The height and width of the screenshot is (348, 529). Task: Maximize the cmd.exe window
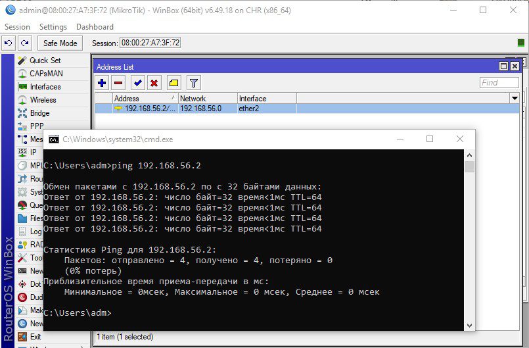tap(430, 139)
